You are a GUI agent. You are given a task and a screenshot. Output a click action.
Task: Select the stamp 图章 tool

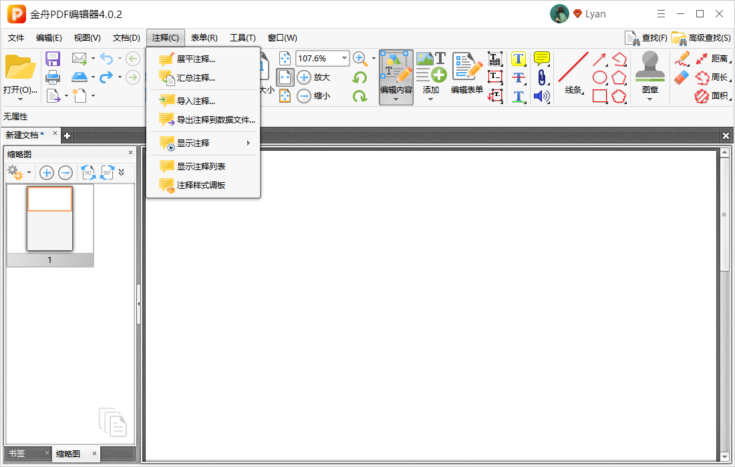[x=649, y=76]
